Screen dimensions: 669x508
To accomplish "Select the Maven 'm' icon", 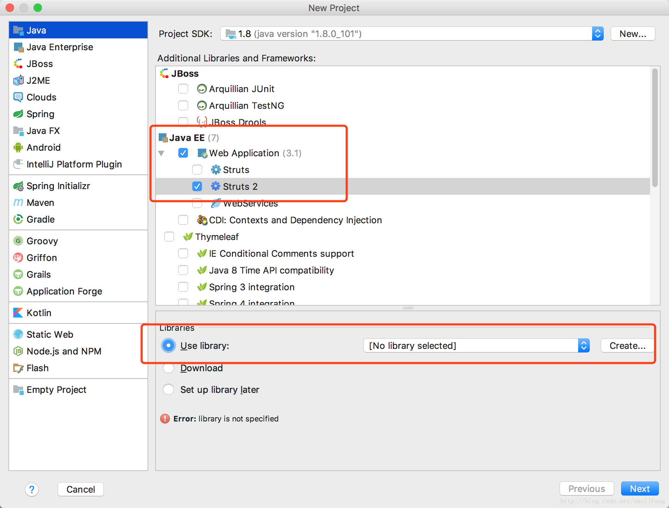I will pos(18,203).
